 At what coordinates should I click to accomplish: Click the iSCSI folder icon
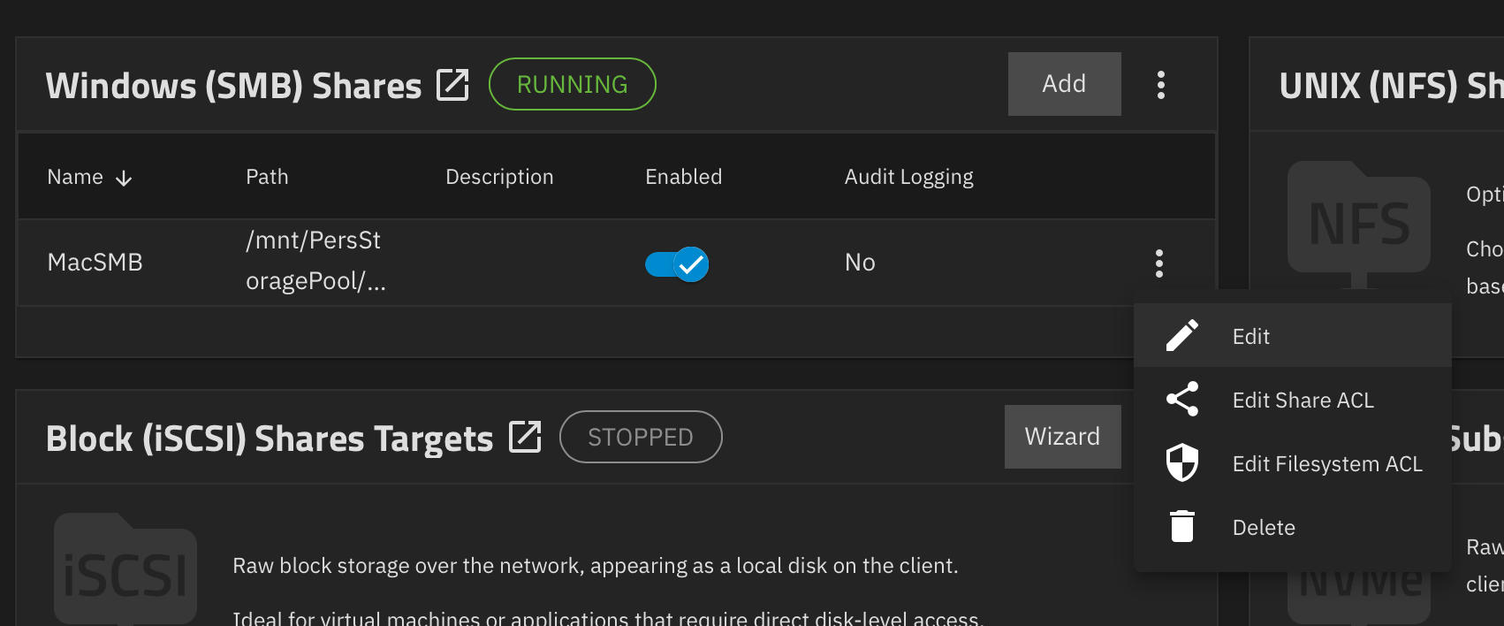tap(125, 570)
